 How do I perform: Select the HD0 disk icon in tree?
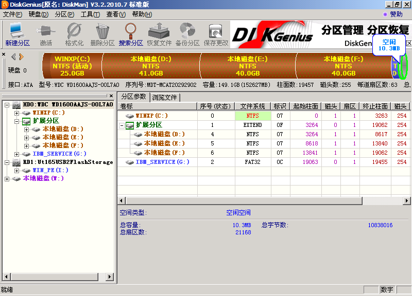pos(16,105)
